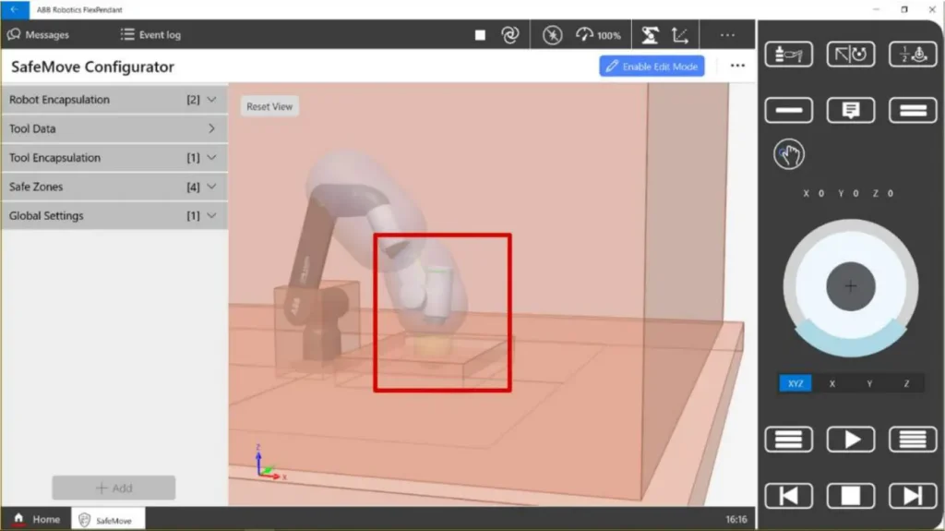Click Enable Edit Mode button
The width and height of the screenshot is (945, 531).
point(652,66)
